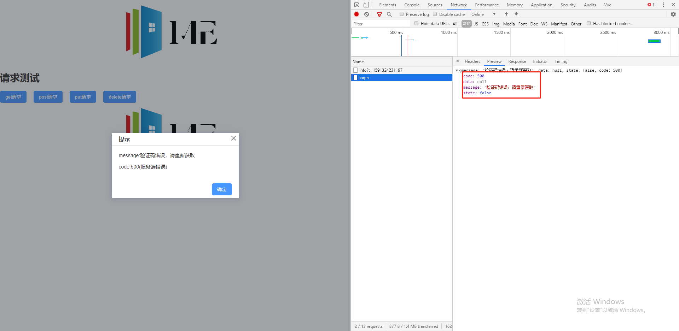The width and height of the screenshot is (679, 331).
Task: Close the 提示 dialog with the X
Action: 233,138
